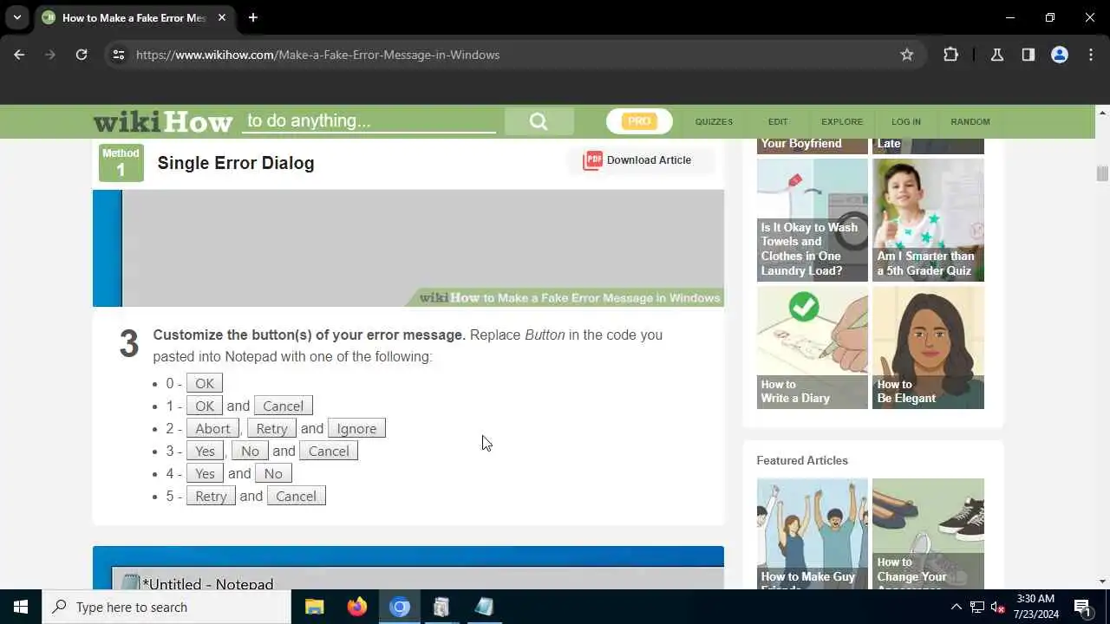
Task: Click the browser back arrow
Action: (x=19, y=55)
